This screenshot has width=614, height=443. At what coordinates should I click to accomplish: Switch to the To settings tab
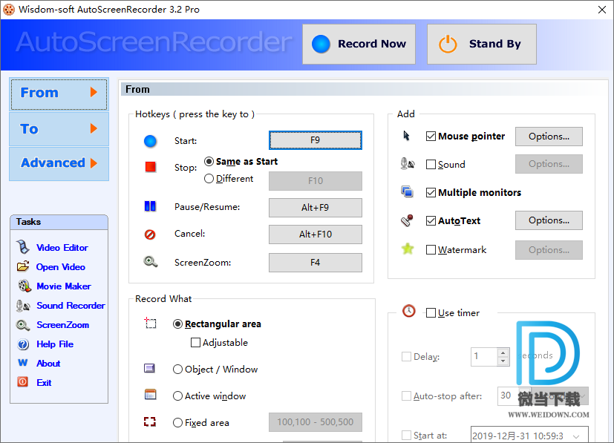point(59,129)
